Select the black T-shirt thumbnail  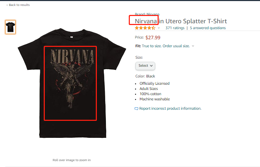tap(10, 27)
